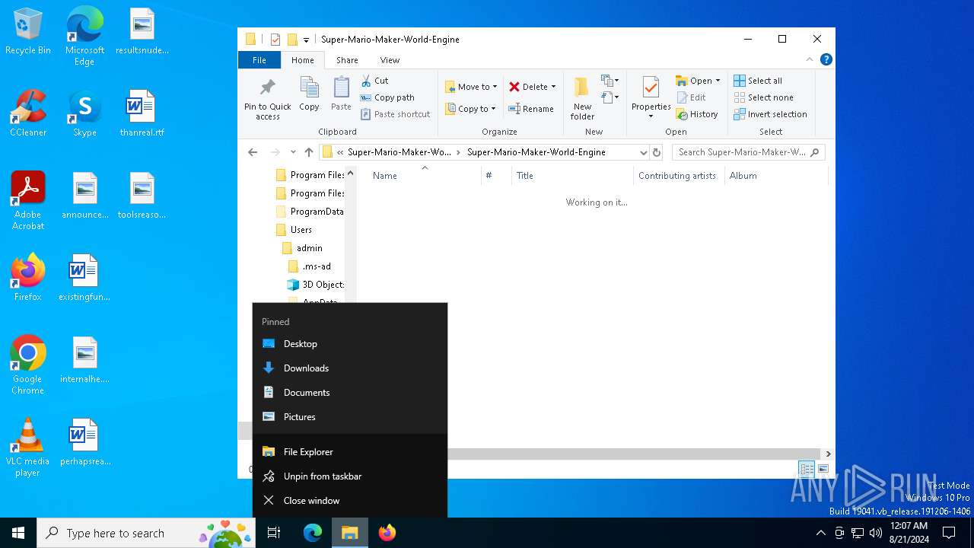Sort by Name column header

click(x=425, y=176)
